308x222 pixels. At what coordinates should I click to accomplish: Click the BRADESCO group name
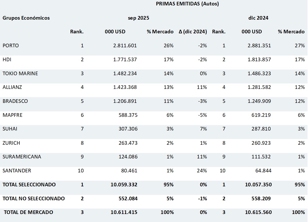point(15,101)
